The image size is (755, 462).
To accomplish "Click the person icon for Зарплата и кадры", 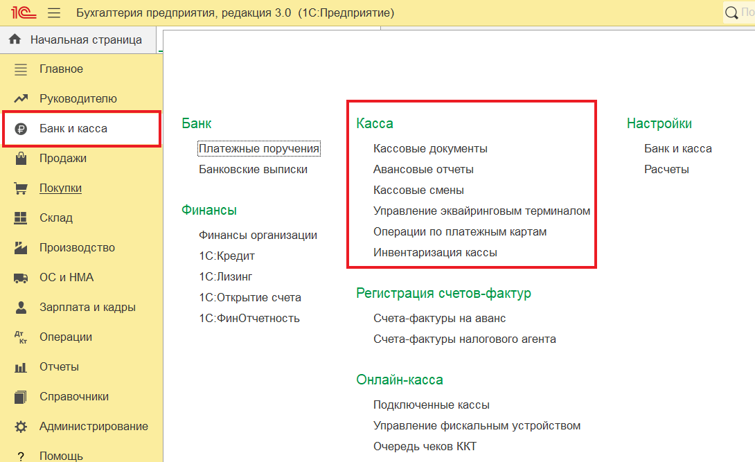I will tap(21, 308).
